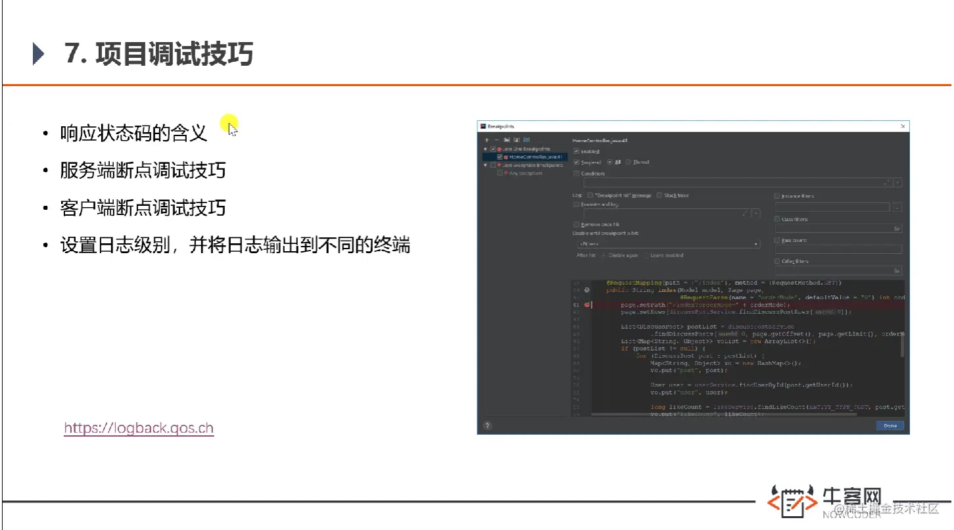Toggle the Suspend checkbox
Screen dimensions: 954x530
[x=576, y=162]
